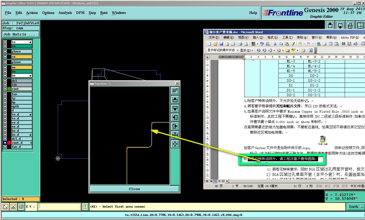Click first snap icon beside XY field
This screenshot has height=220, width=365.
tap(5, 207)
